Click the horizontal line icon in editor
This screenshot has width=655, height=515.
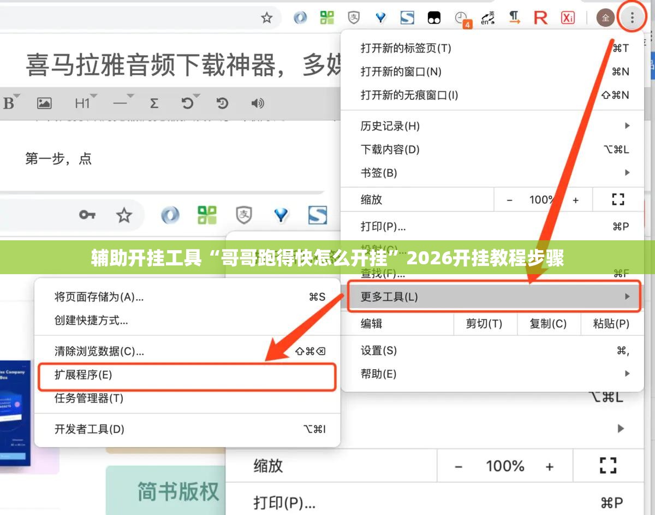point(120,103)
